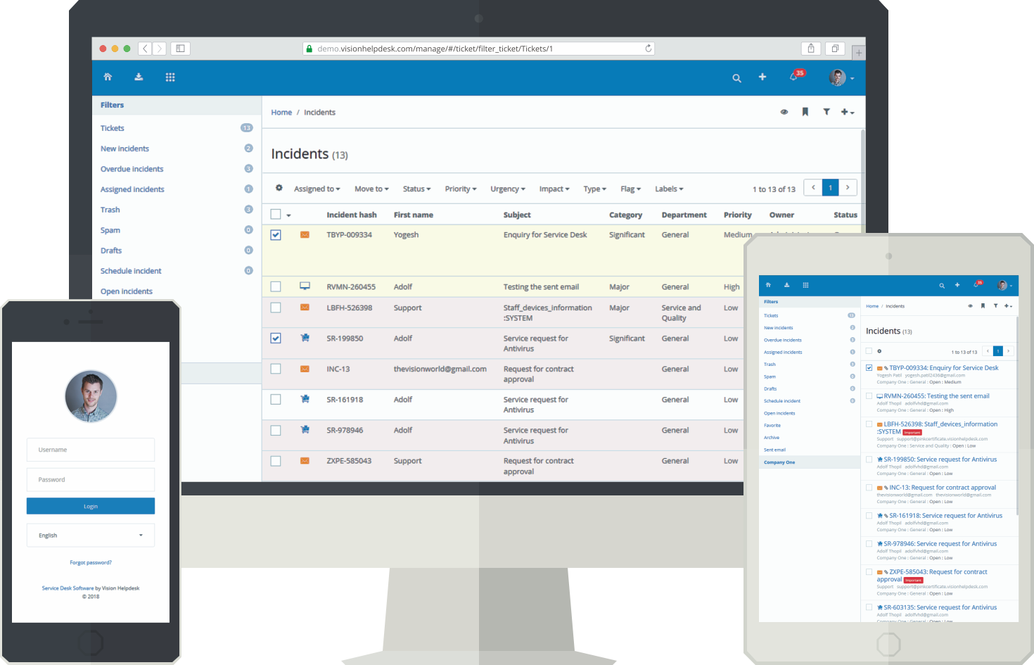Viewport: 1034px width, 665px height.
Task: Click the Home icon in top navigation
Action: coord(108,77)
